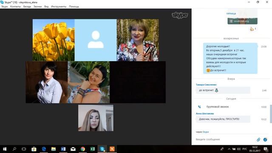The image size is (272, 153).
Task: Click the Skype logo in title bar
Action: (2, 2)
